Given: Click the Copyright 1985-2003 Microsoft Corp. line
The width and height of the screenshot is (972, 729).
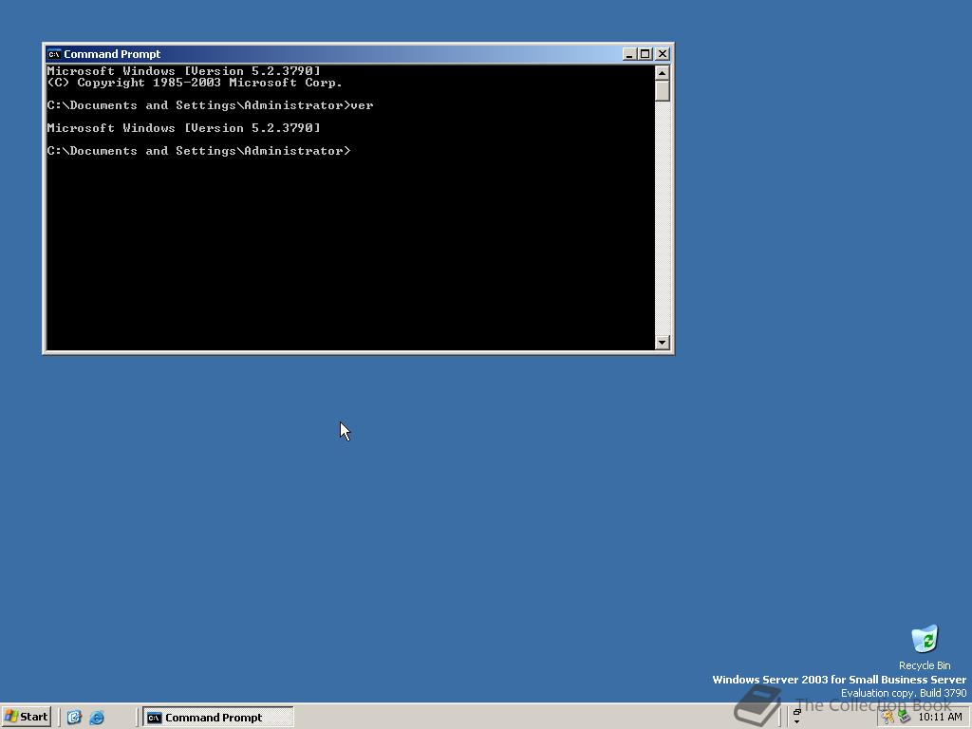Looking at the screenshot, I should pos(195,83).
